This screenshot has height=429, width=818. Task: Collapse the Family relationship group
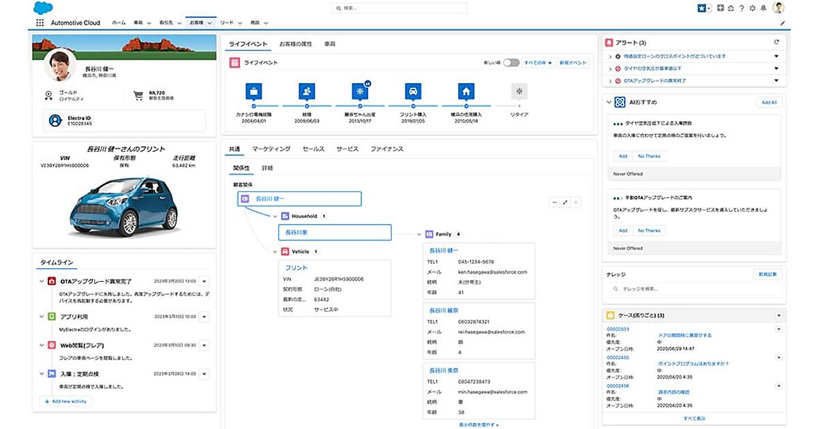tap(419, 234)
